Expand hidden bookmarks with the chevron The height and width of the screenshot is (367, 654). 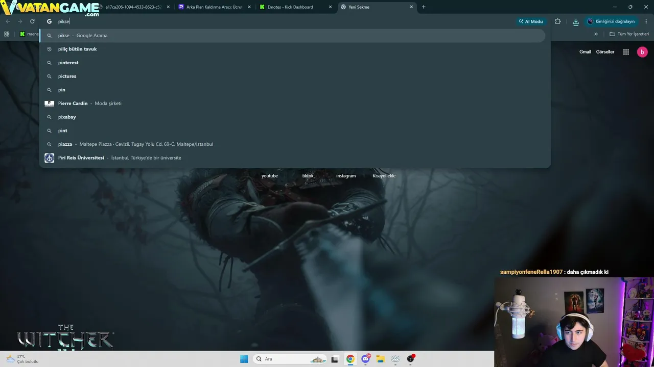596,34
